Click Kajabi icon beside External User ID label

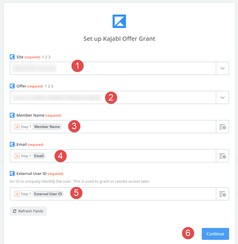tap(12, 173)
